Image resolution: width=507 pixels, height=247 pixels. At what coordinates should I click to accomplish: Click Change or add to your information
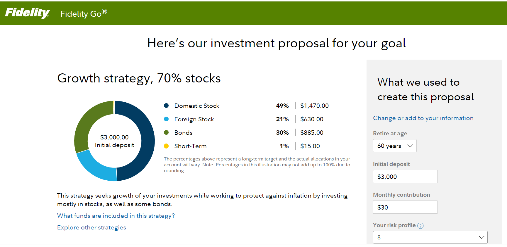coord(423,118)
